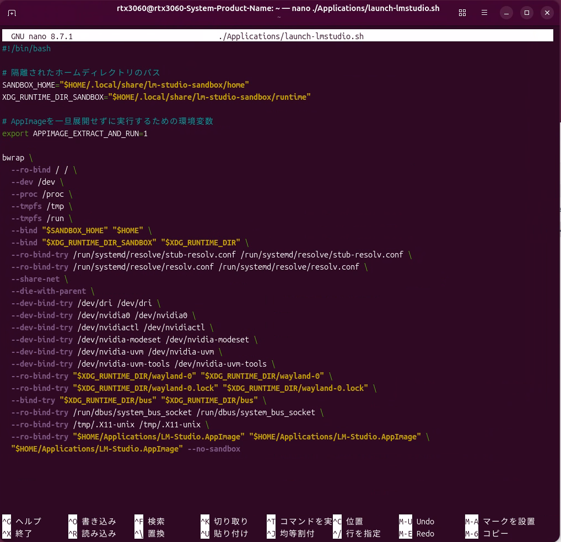Click the '--bind "$XDG_RUNTIME_DIR_SANDBOX"' line

point(130,243)
